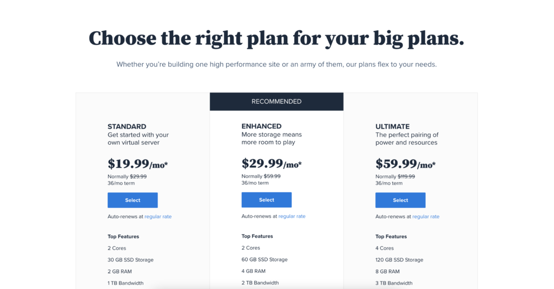Select the Standard plan button
The height and width of the screenshot is (289, 554).
click(x=133, y=200)
